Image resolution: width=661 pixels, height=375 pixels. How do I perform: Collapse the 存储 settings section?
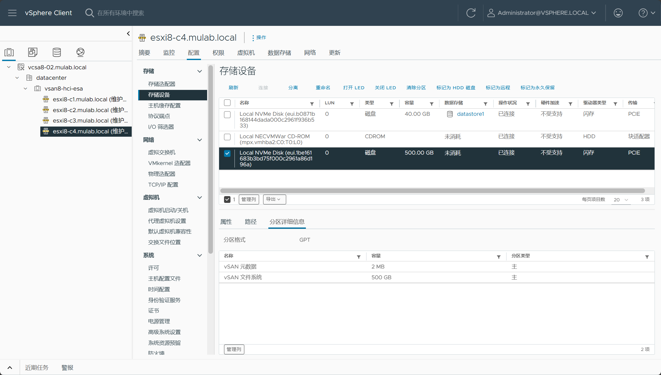[199, 71]
